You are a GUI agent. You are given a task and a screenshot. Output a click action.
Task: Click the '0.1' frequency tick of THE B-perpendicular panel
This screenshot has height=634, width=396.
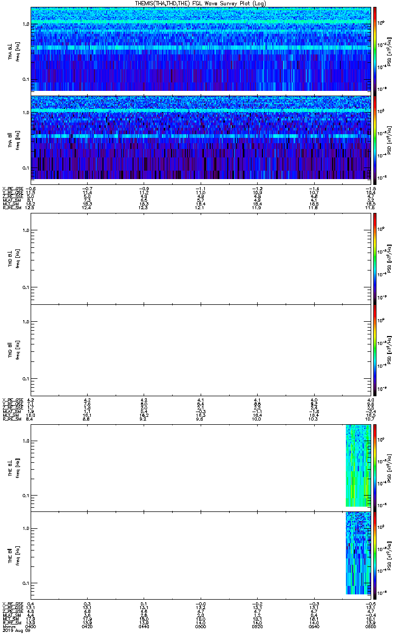(x=25, y=495)
